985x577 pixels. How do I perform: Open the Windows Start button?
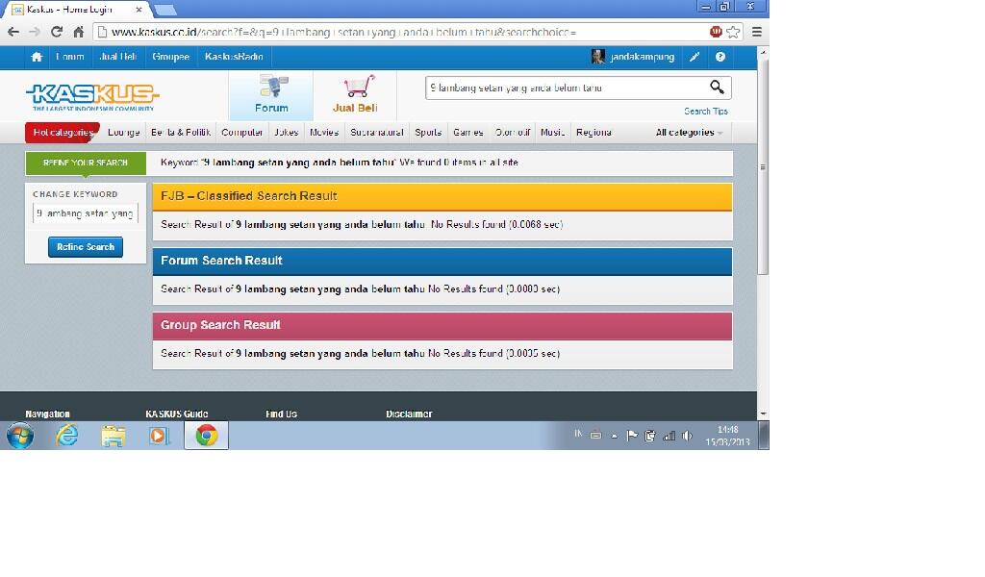pyautogui.click(x=20, y=436)
